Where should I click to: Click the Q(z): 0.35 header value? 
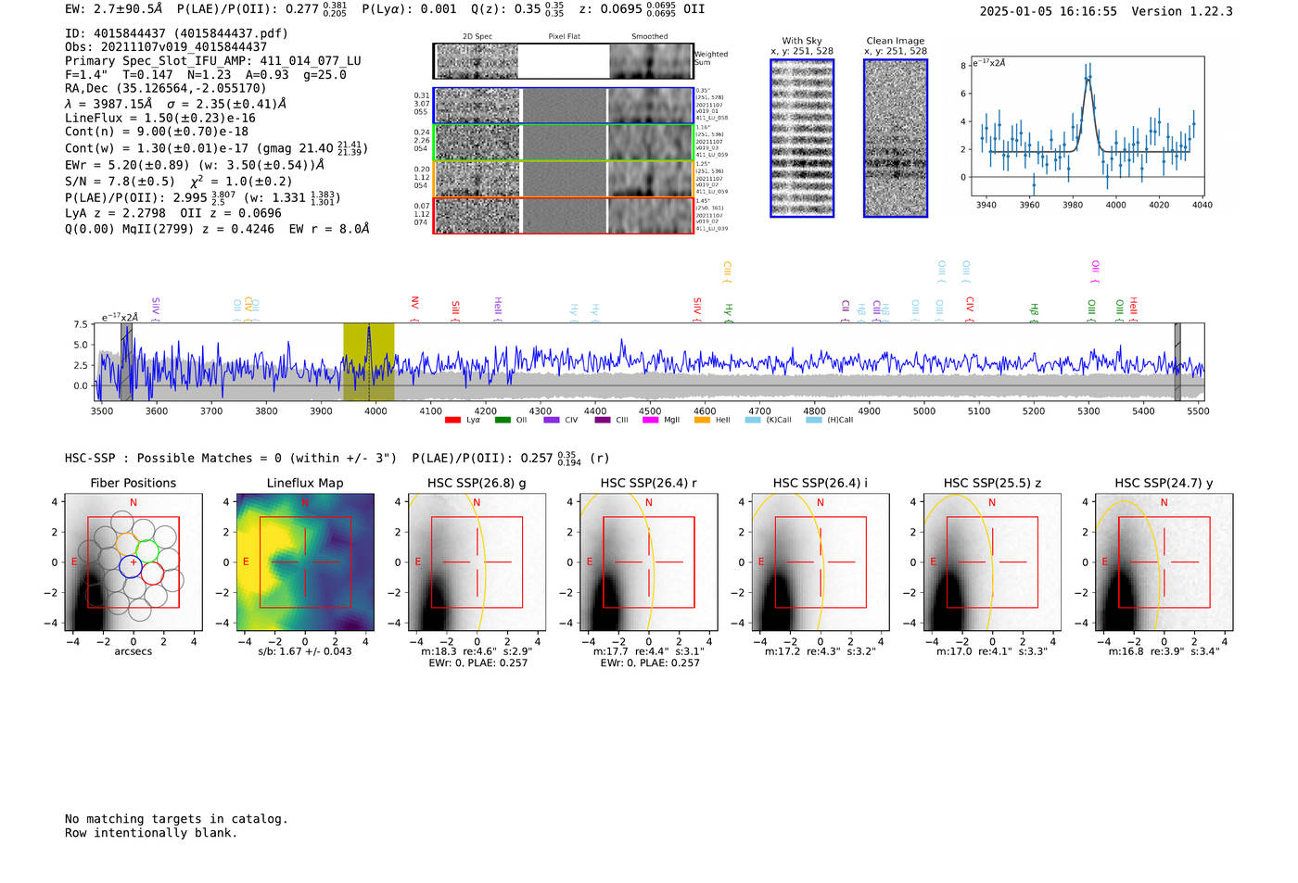click(519, 9)
